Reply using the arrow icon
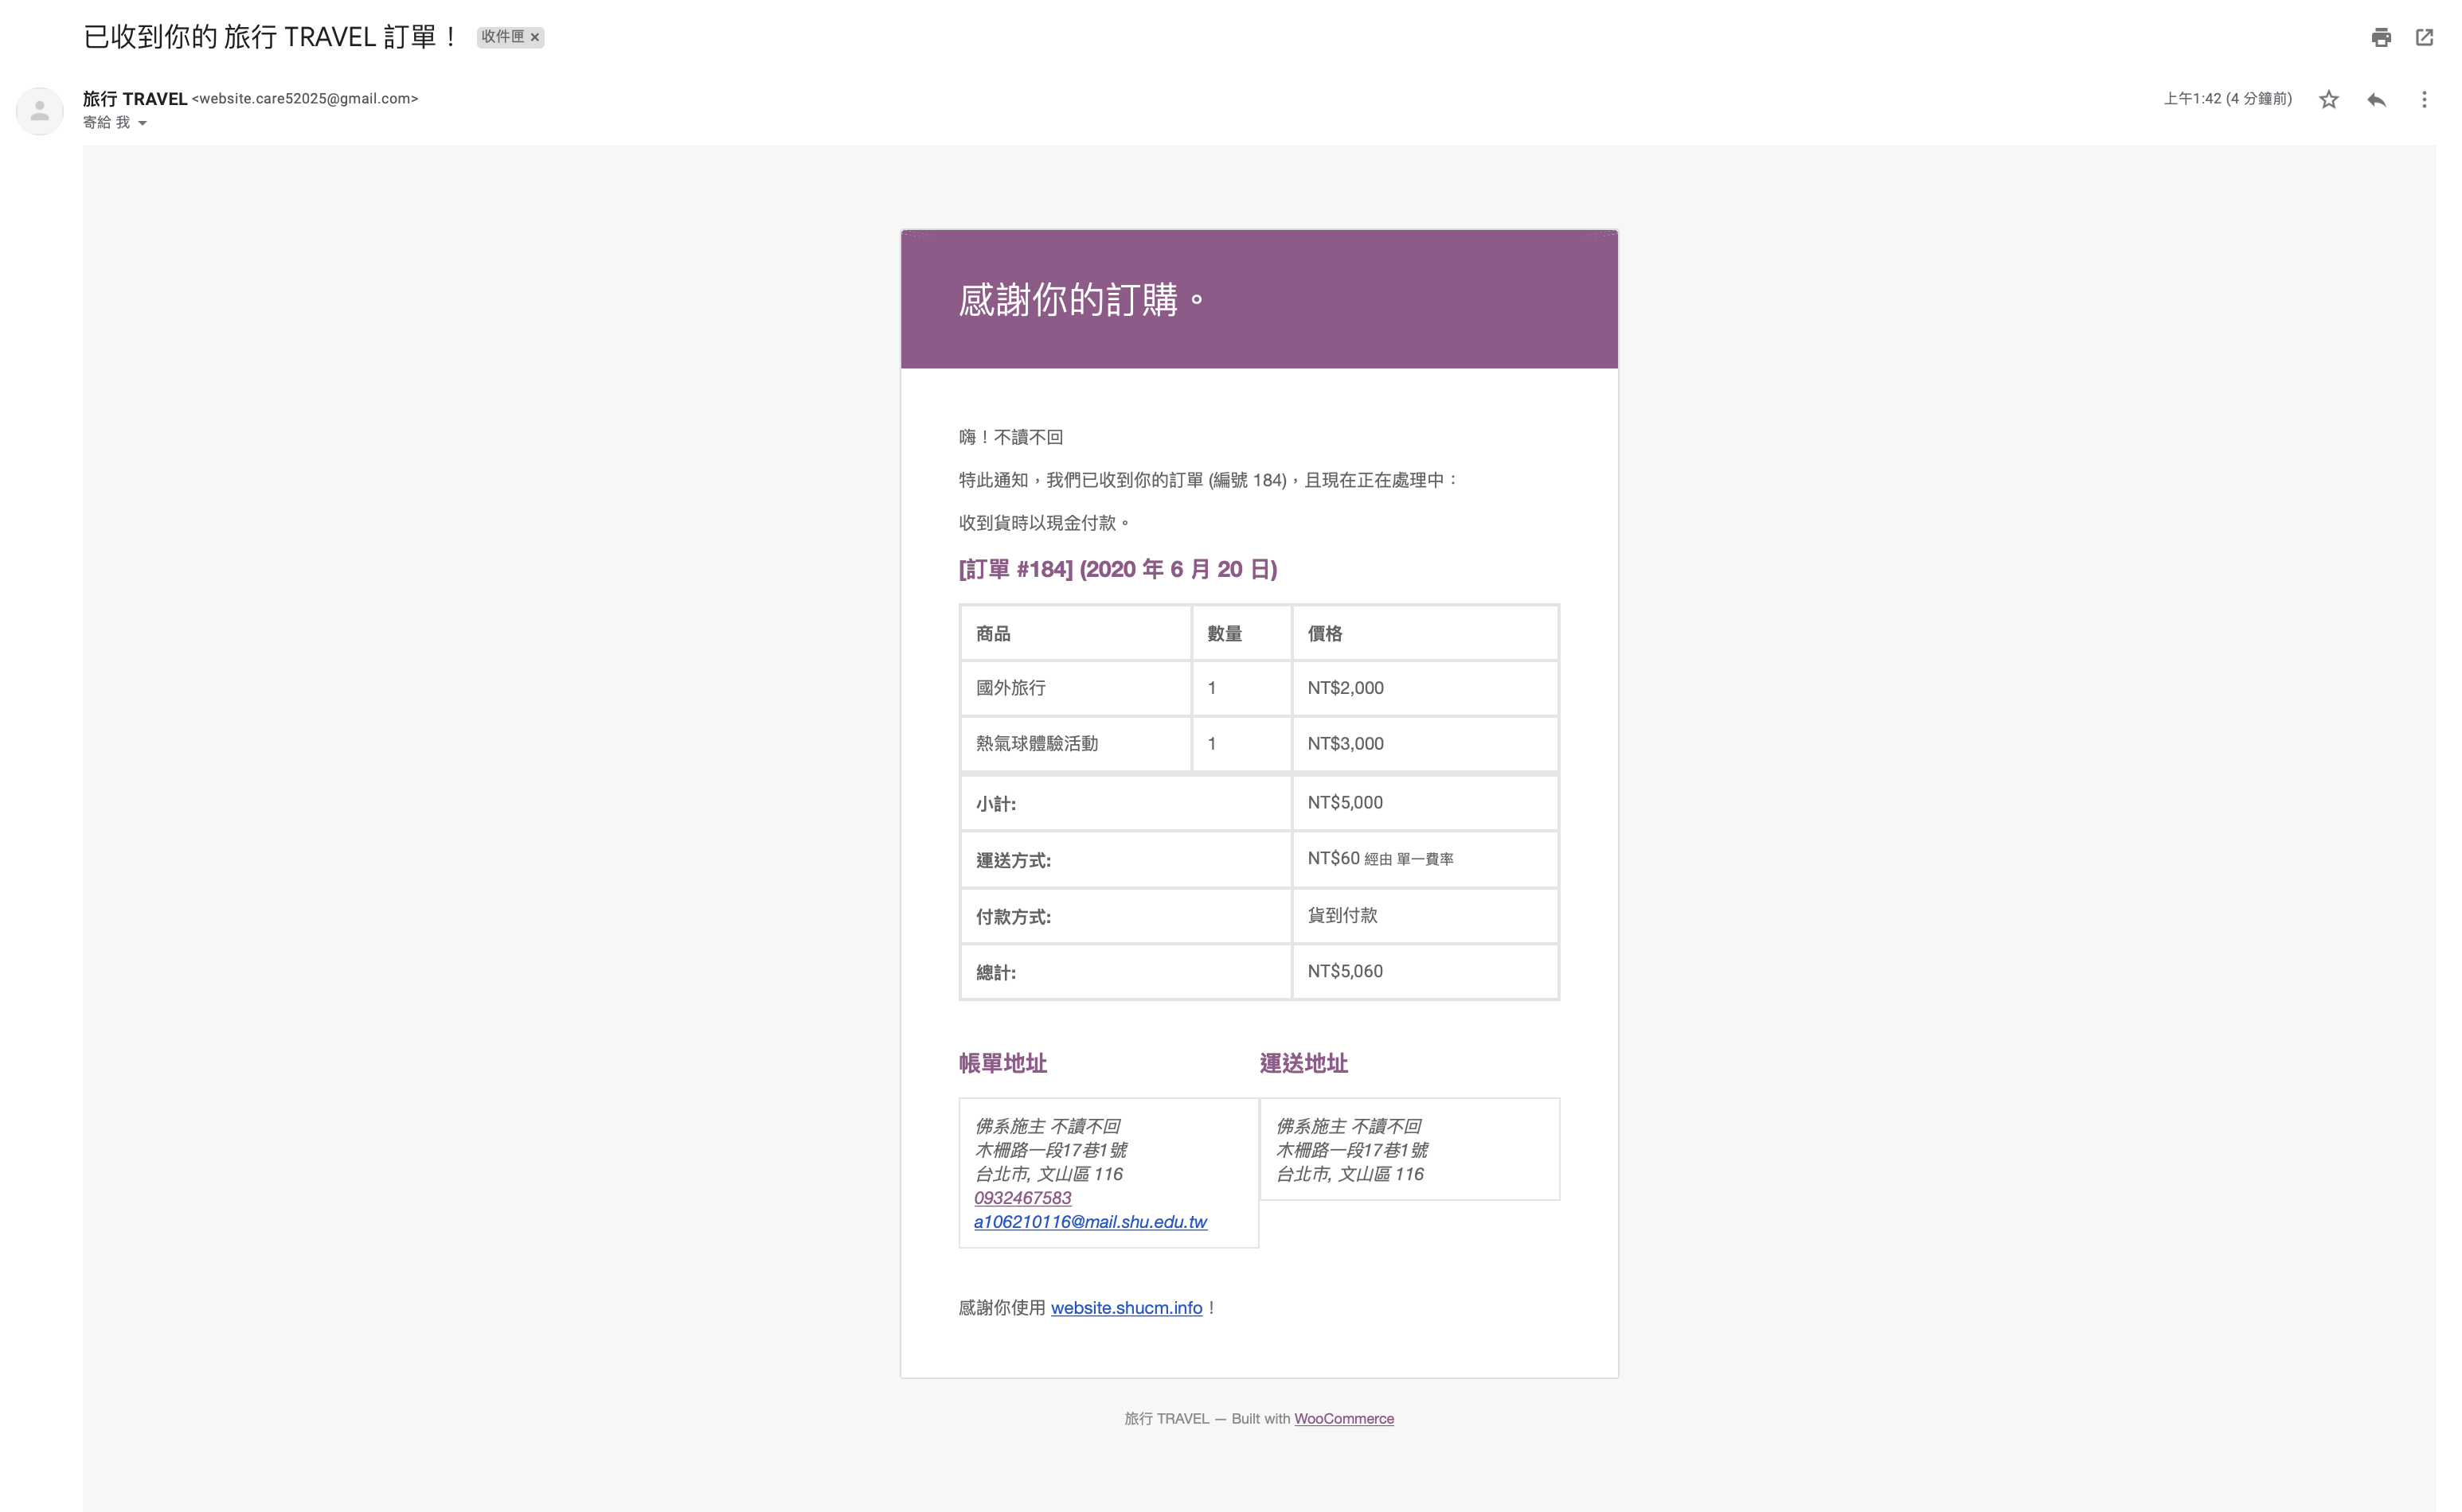 2376,99
